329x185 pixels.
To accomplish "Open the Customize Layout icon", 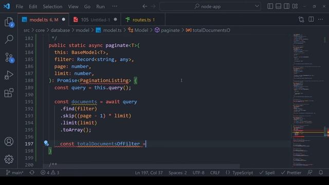I will [x=295, y=6].
